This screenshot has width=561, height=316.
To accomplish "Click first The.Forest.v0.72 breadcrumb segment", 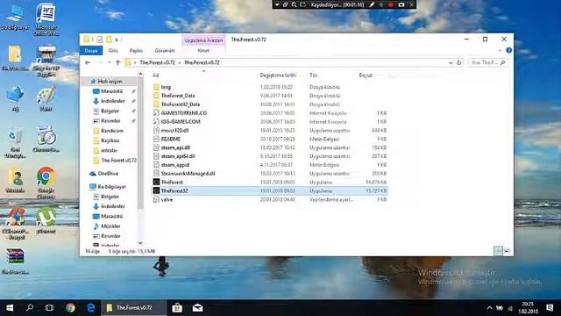I will pos(157,62).
